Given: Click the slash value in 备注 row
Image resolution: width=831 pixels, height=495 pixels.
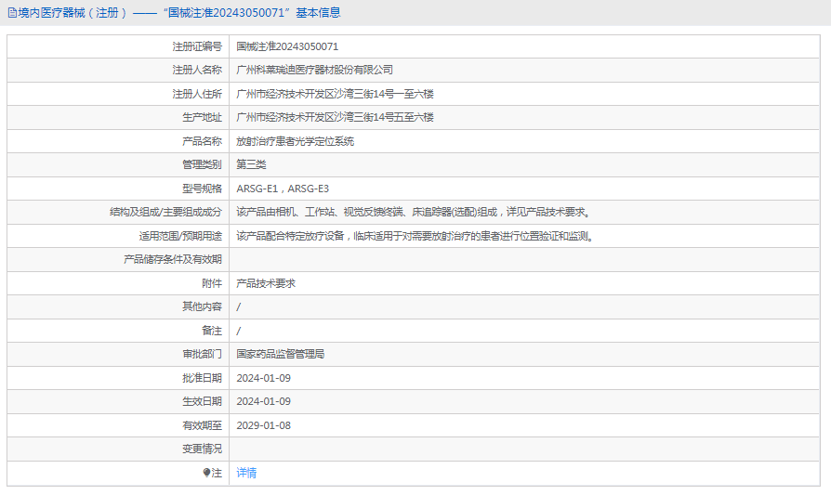Looking at the screenshot, I should [x=239, y=331].
